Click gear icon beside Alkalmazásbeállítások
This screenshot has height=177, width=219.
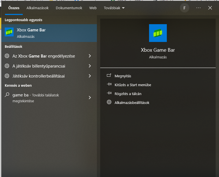[x=109, y=102]
